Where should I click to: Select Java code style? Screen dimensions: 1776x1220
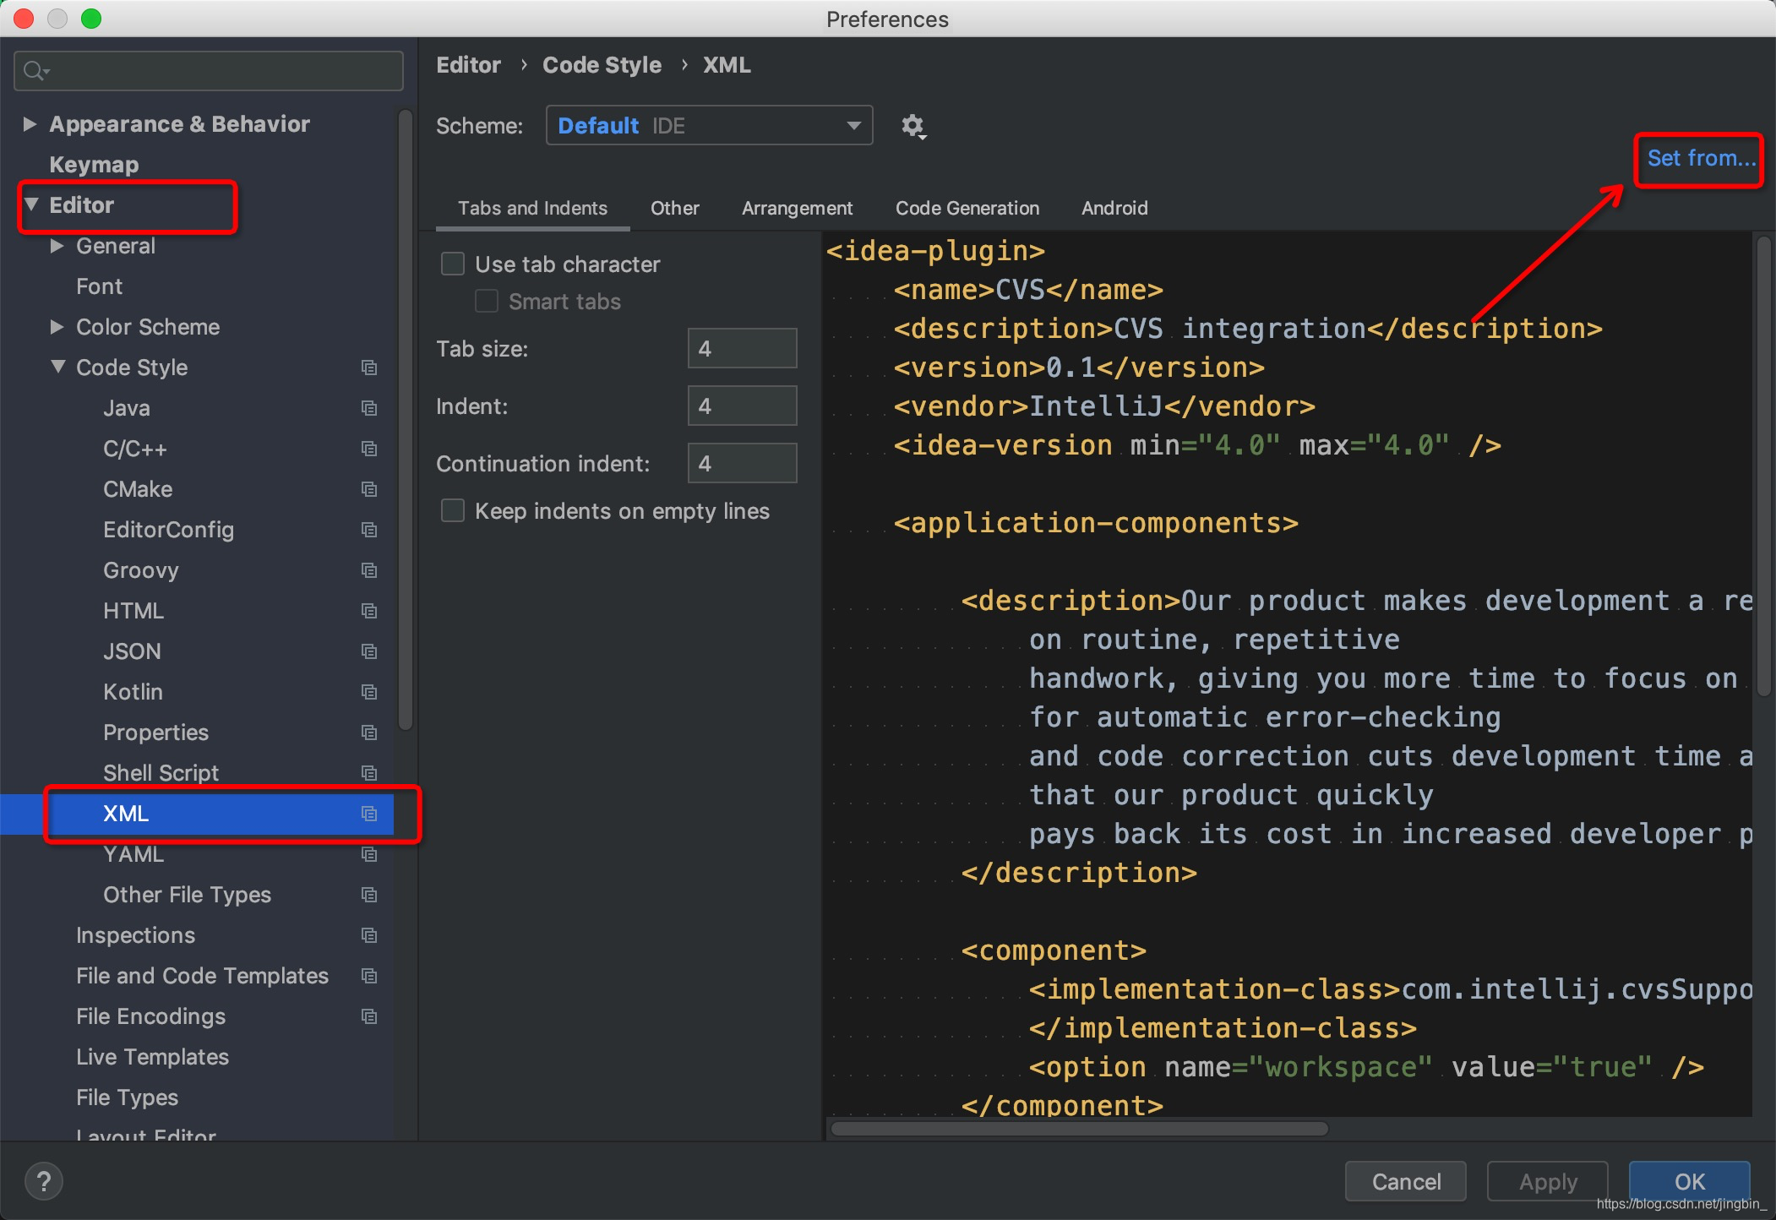pyautogui.click(x=127, y=408)
